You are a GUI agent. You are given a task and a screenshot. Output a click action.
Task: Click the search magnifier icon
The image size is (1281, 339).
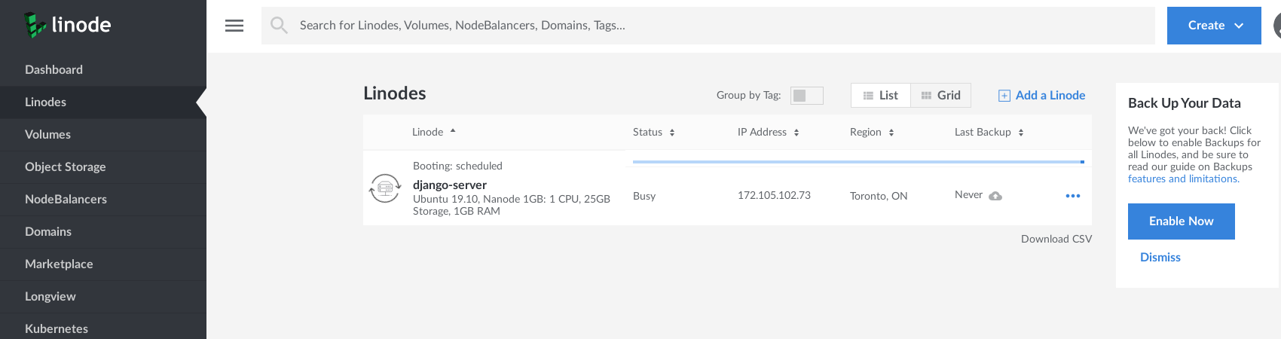(279, 26)
